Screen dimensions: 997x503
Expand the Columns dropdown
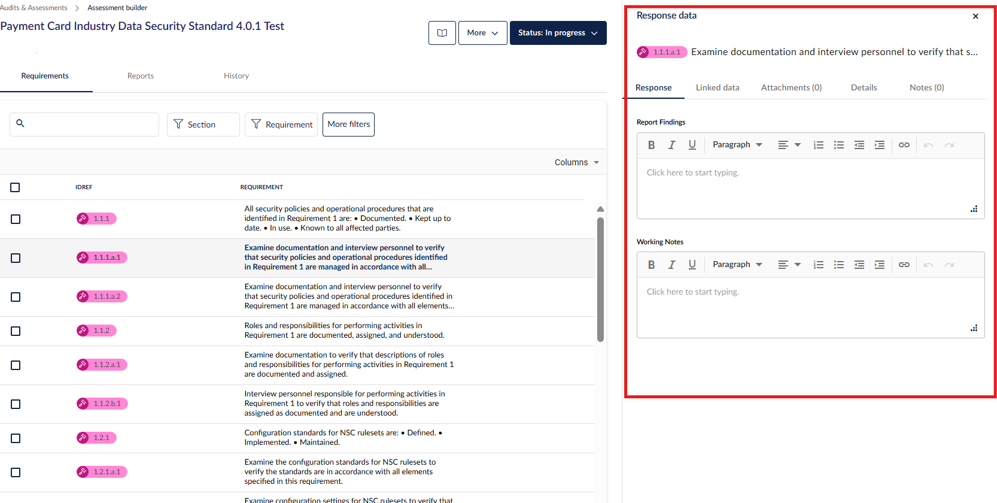click(576, 162)
